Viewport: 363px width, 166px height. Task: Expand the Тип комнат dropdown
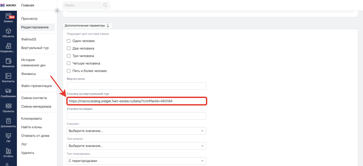pos(136,146)
